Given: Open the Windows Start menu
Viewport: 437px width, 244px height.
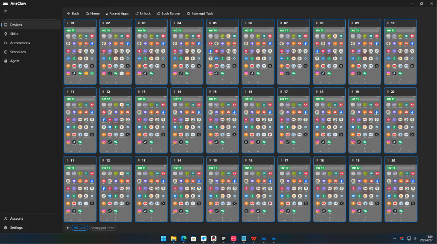Looking at the screenshot, I should click(x=163, y=238).
